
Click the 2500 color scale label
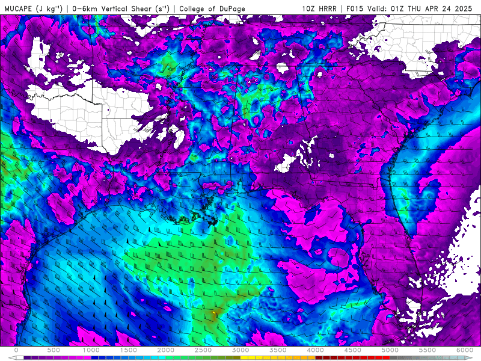[203, 350]
